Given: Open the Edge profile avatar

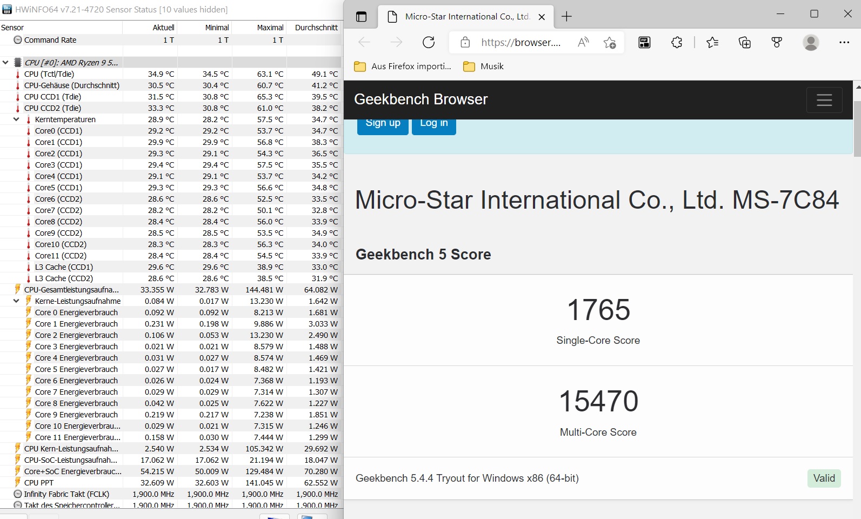Looking at the screenshot, I should click(811, 42).
